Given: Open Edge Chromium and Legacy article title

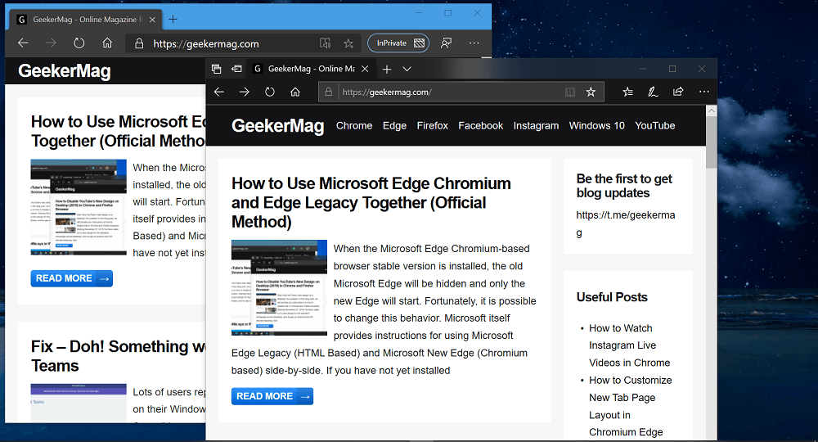Looking at the screenshot, I should (x=371, y=202).
